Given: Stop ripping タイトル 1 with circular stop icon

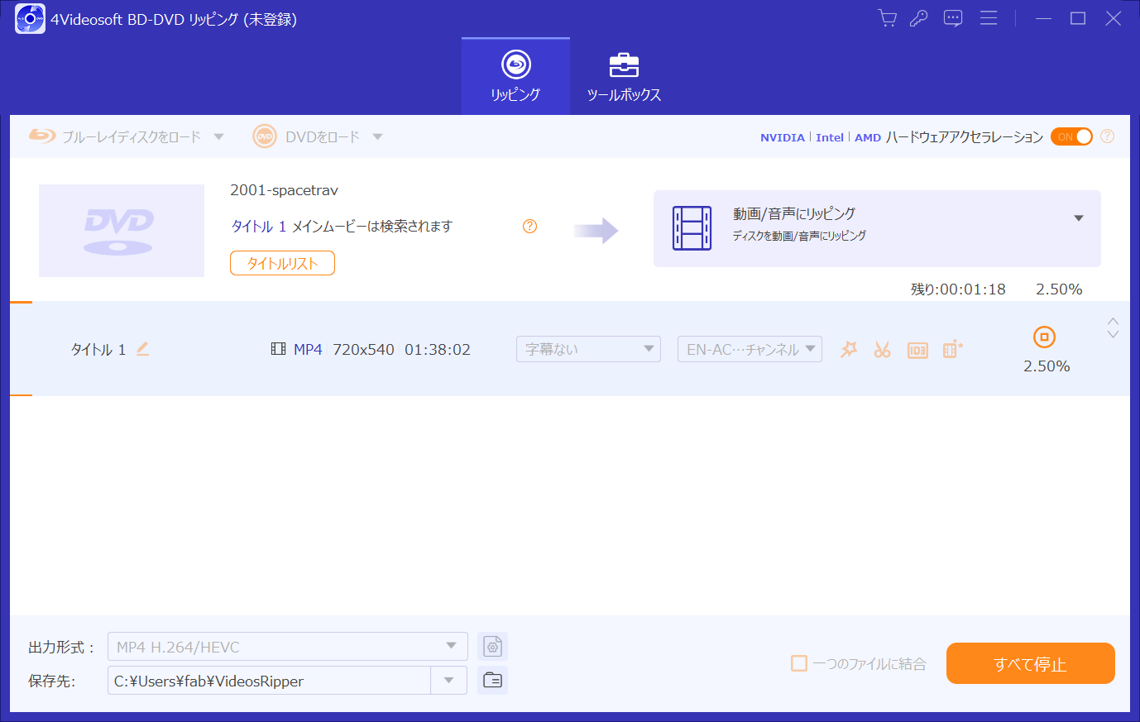Looking at the screenshot, I should click(1045, 337).
